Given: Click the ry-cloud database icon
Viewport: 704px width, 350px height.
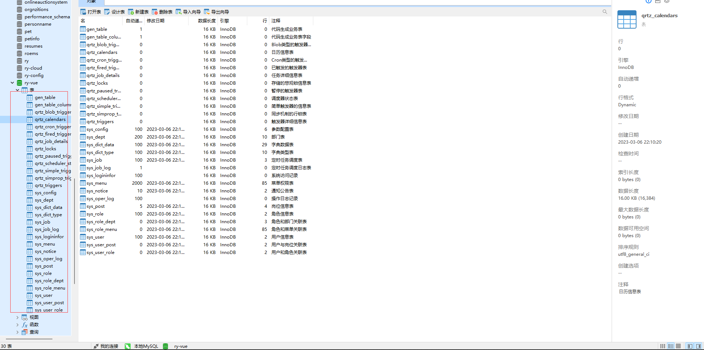Looking at the screenshot, I should tap(19, 68).
